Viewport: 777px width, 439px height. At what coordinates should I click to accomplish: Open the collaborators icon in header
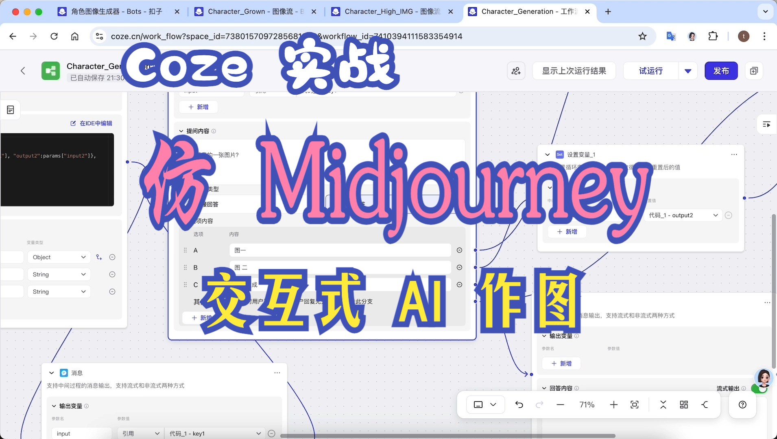point(516,71)
